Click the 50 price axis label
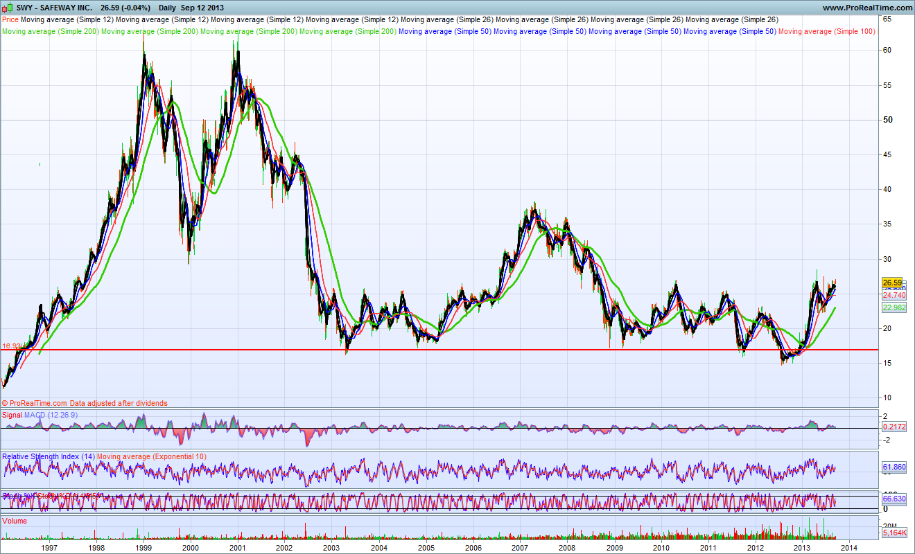The height and width of the screenshot is (554, 915). coord(887,120)
